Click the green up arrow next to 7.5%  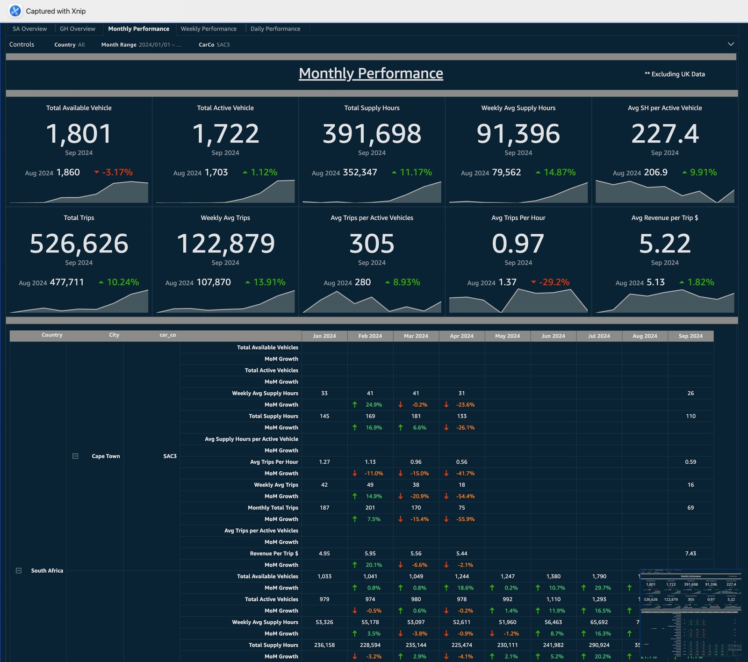pos(355,519)
